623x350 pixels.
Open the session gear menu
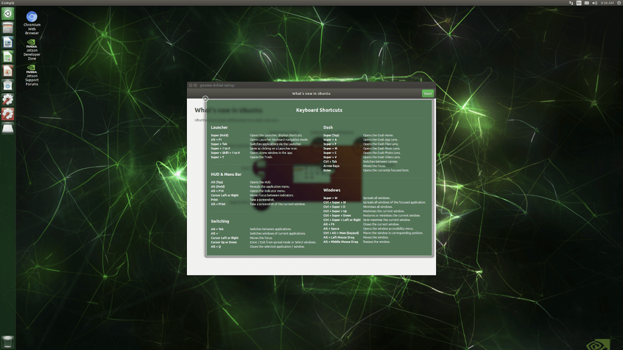(x=618, y=3)
